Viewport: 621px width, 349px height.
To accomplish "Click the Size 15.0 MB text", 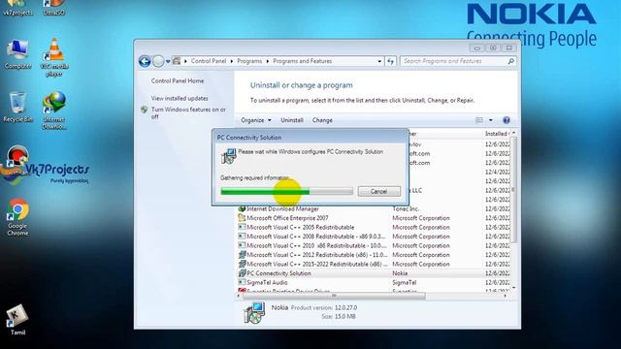I will tap(339, 317).
